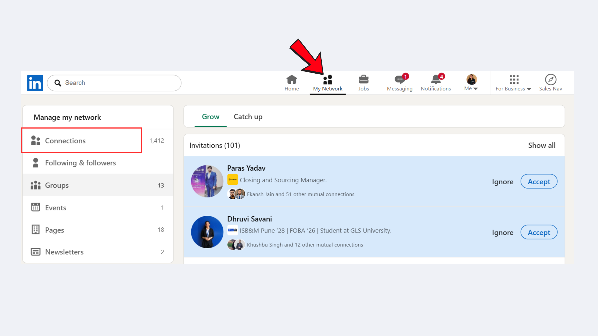Ignore Dhruvi Savani's invitation

coord(503,233)
